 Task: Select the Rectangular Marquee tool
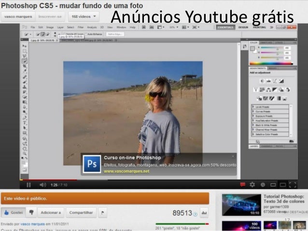coord(25,51)
